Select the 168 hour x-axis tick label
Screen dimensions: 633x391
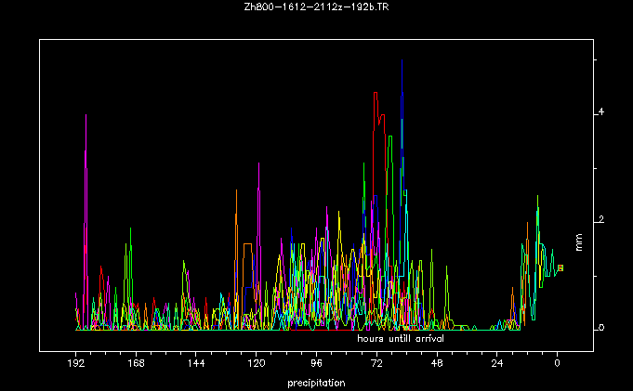coord(137,366)
